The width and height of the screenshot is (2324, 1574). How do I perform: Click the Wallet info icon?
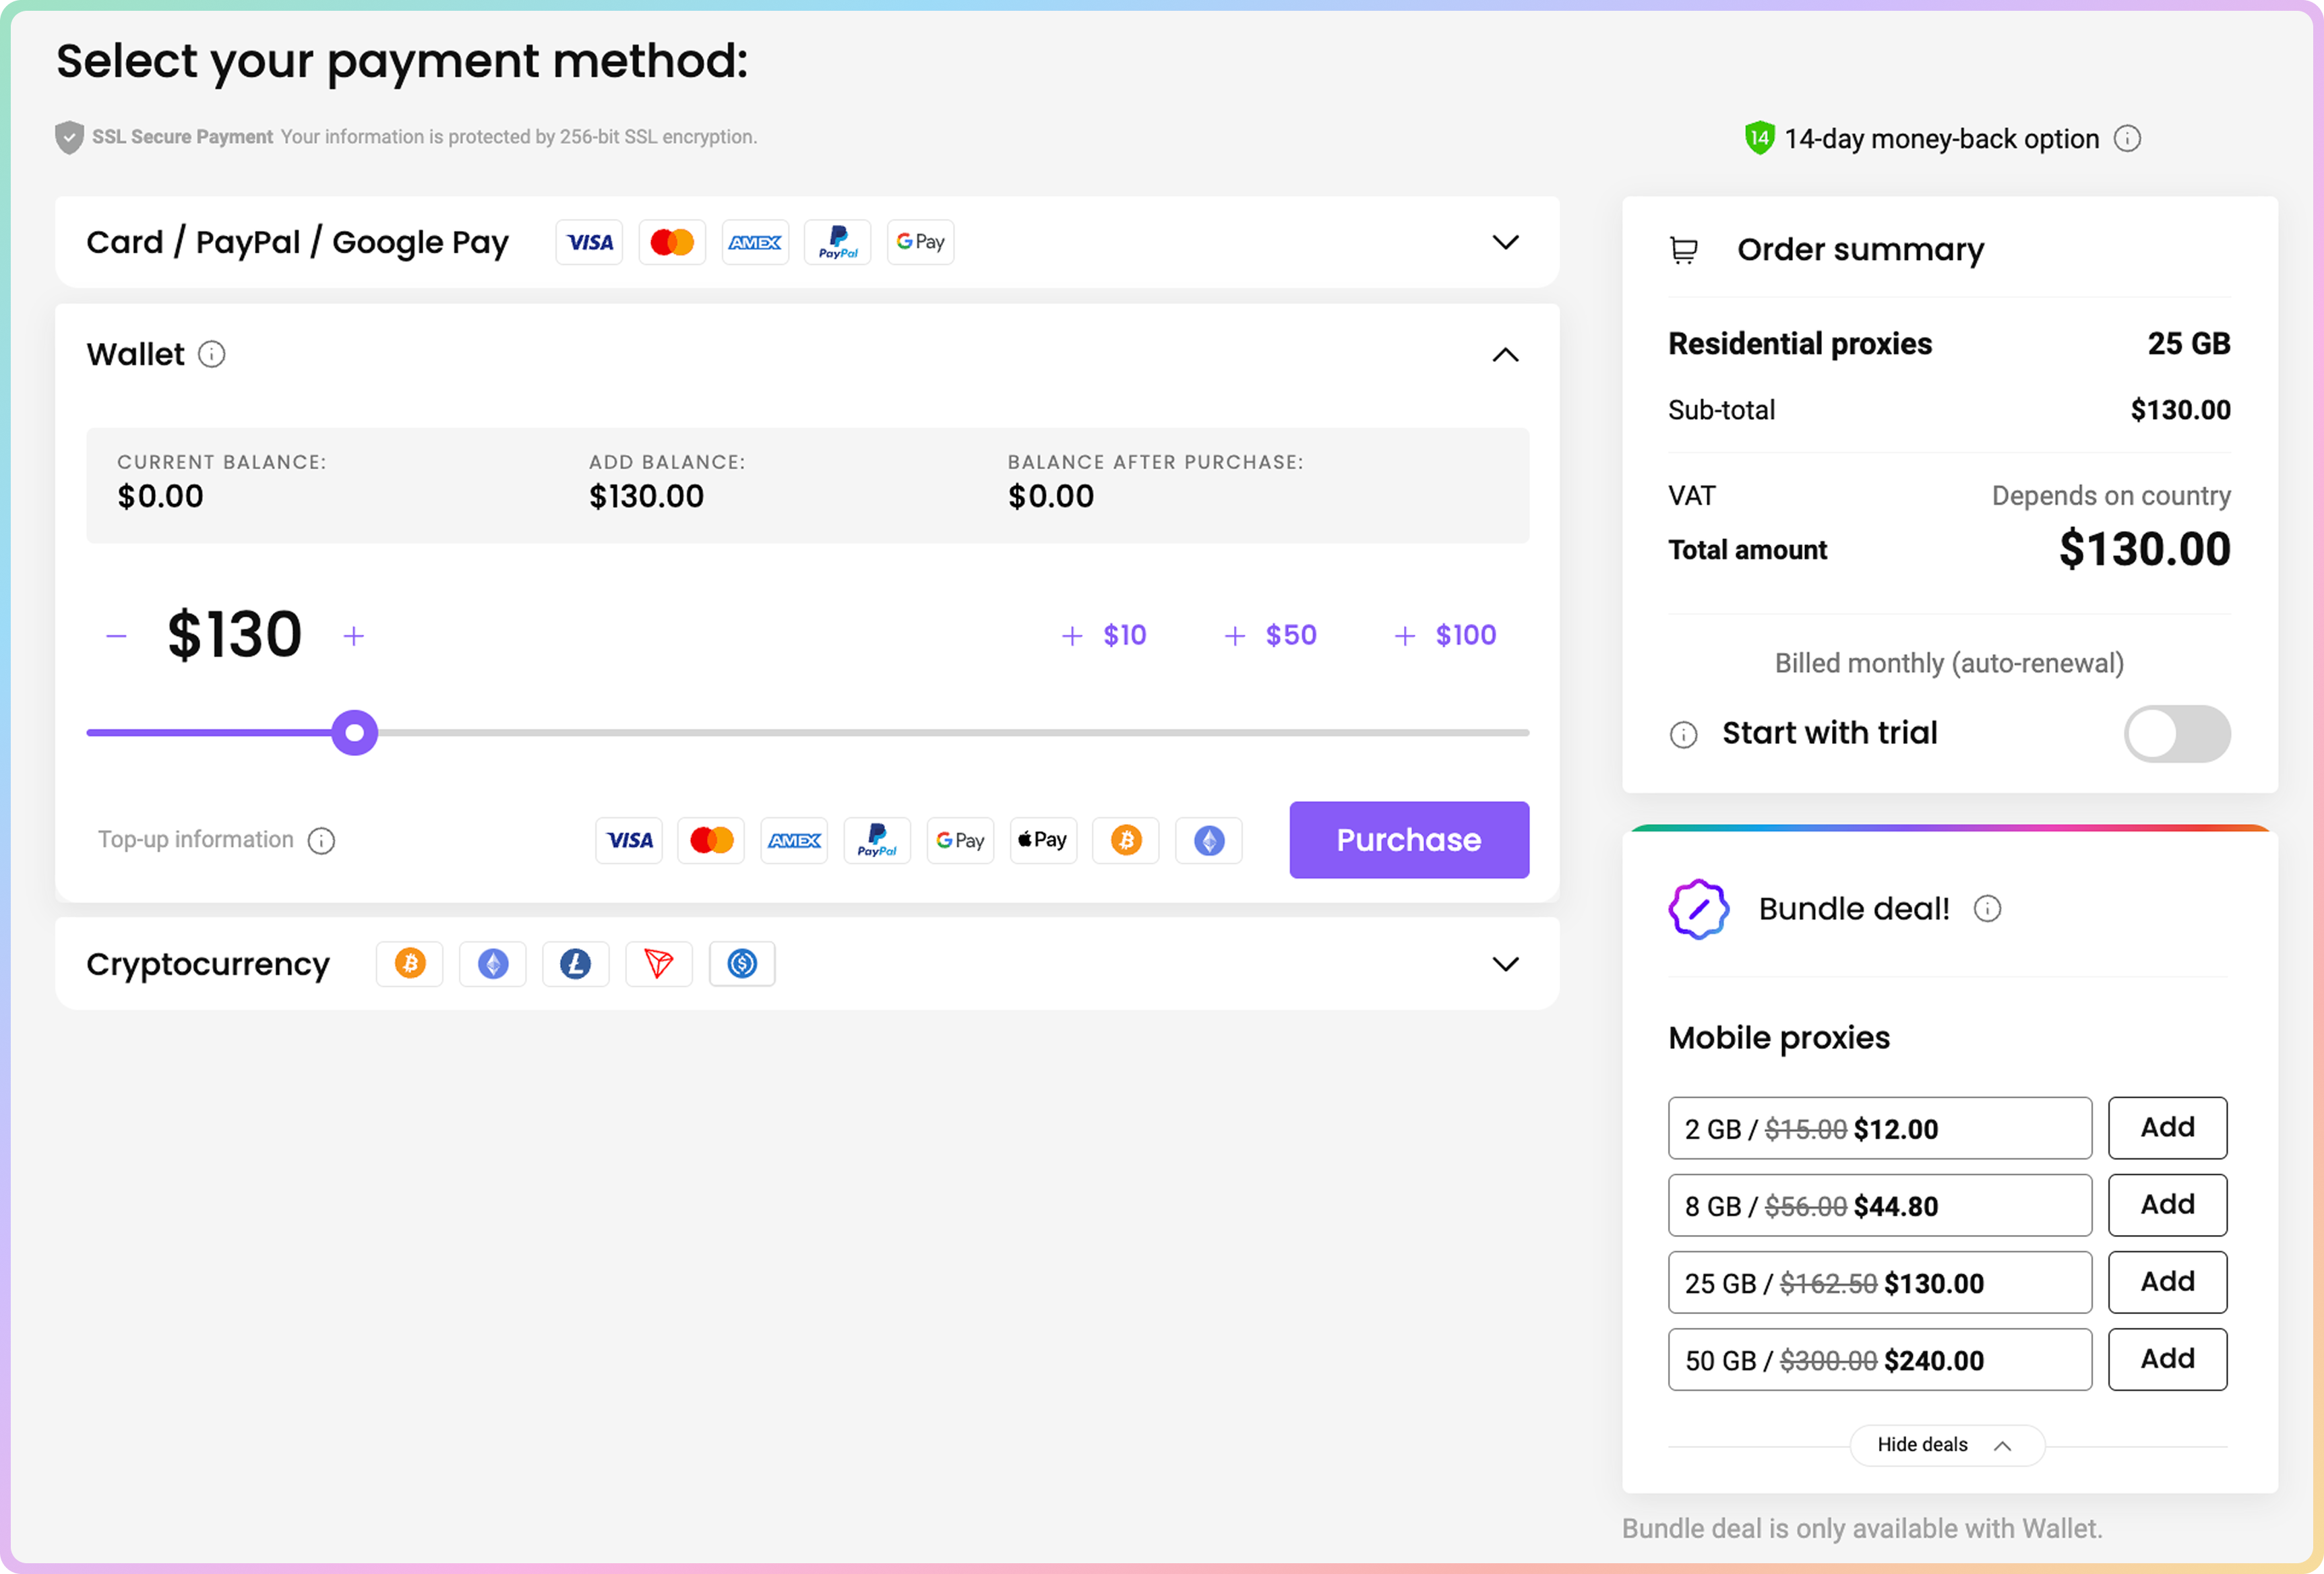pyautogui.click(x=211, y=354)
